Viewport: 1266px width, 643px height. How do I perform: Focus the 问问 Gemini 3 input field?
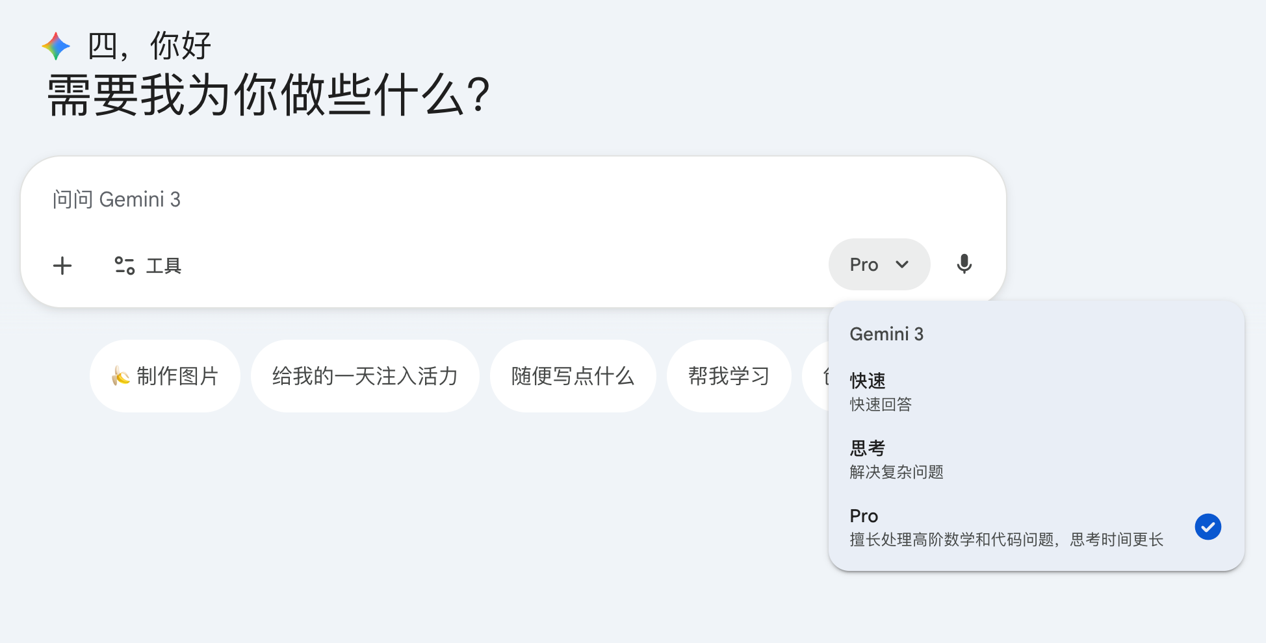[x=513, y=199]
